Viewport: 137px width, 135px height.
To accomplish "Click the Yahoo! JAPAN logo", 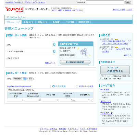I will (14, 10).
